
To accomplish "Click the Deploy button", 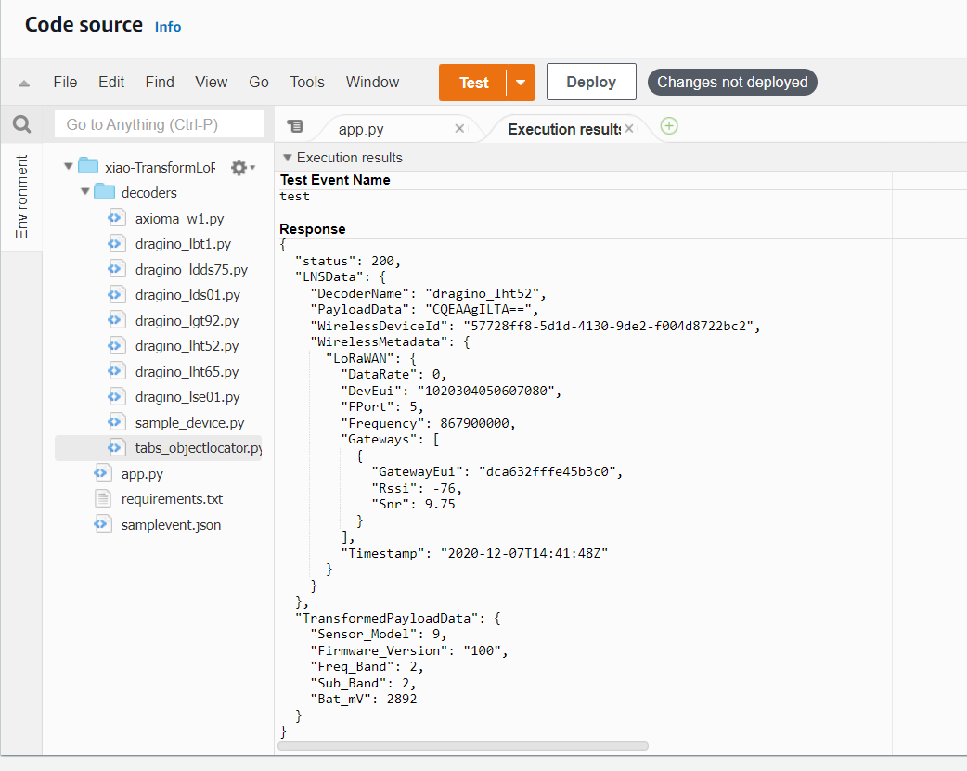I will (x=591, y=82).
